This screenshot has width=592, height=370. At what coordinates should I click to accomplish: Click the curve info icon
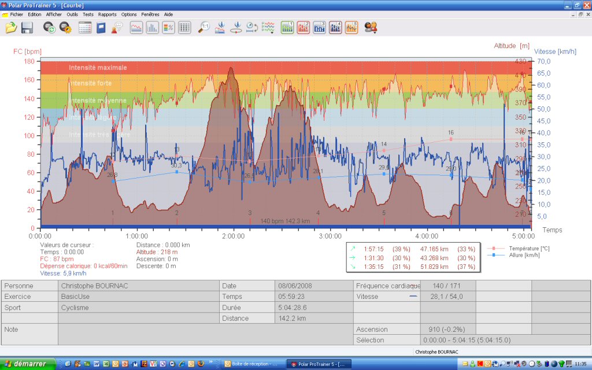220,28
